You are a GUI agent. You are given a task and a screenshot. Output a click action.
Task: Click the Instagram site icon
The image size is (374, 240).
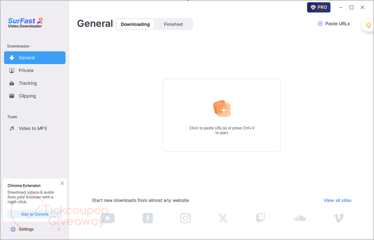tap(185, 218)
